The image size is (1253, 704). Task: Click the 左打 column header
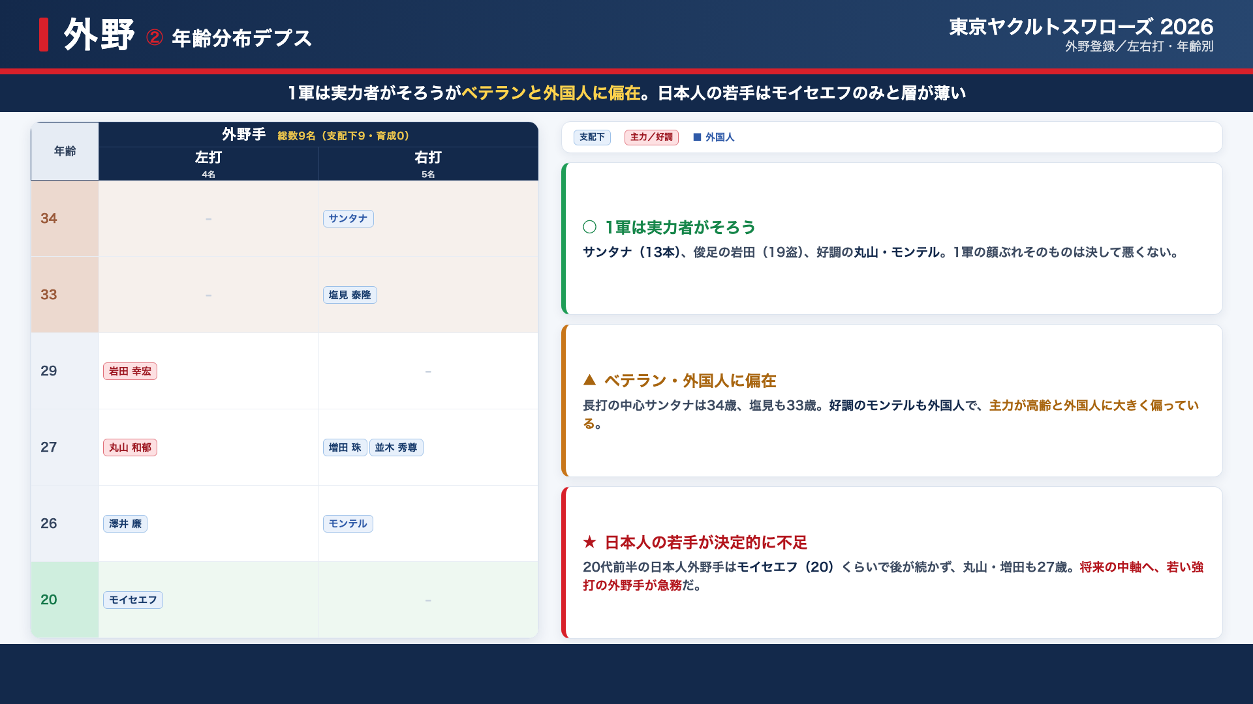coord(208,157)
